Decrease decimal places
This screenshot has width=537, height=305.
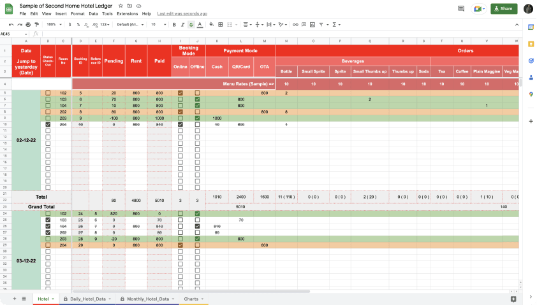(86, 25)
